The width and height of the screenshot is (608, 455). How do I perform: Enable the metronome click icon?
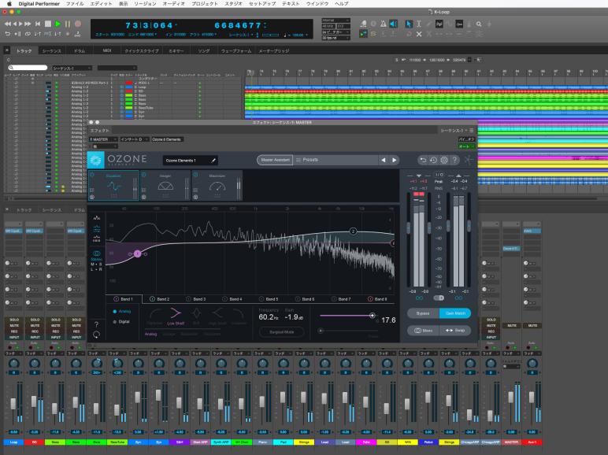383,24
